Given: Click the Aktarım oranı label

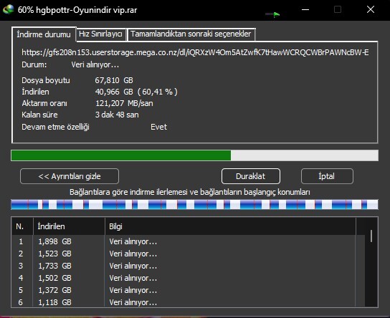Looking at the screenshot, I should [44, 103].
